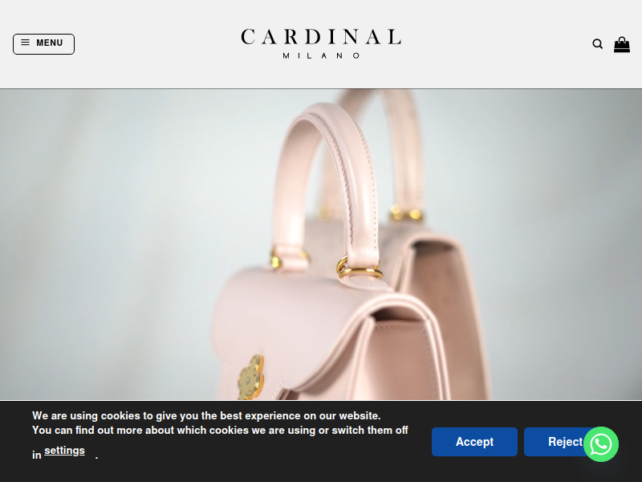
Task: Open the cookie settings link
Action: [x=65, y=451]
